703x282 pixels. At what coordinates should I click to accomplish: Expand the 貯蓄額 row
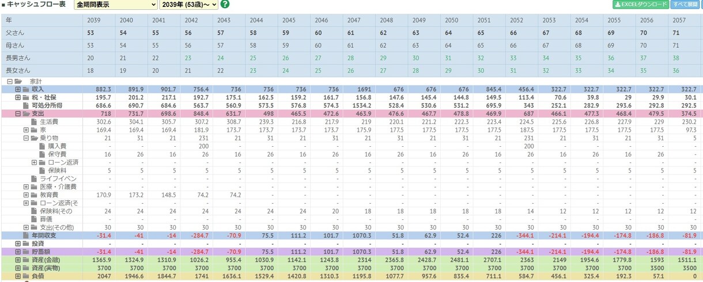pos(18,251)
